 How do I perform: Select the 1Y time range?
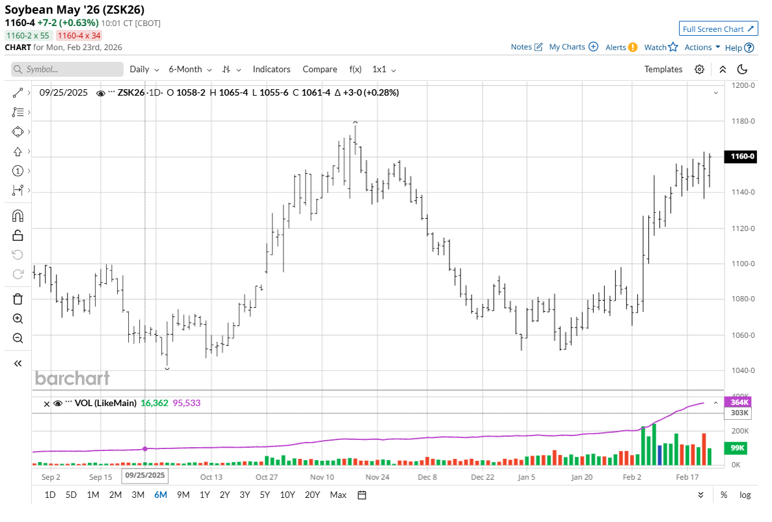click(x=205, y=495)
